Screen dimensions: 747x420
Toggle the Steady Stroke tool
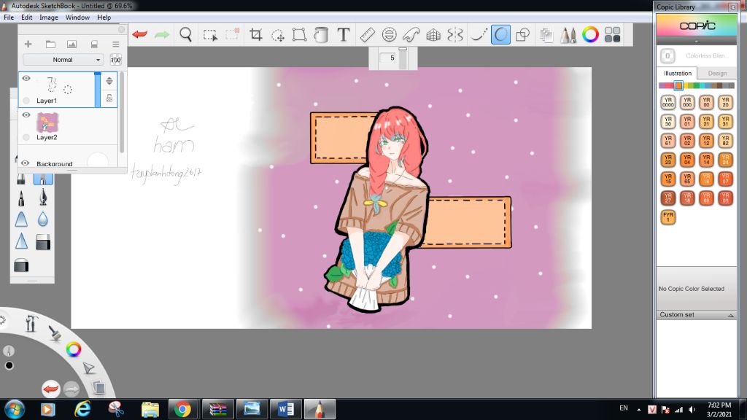(x=479, y=34)
